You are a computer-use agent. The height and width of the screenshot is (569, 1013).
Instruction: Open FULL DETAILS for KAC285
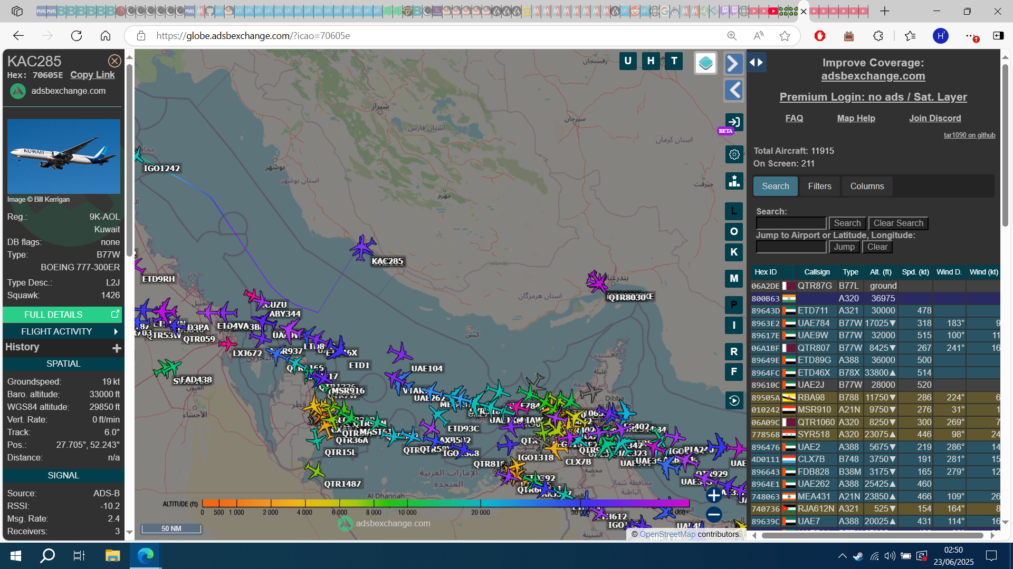pyautogui.click(x=62, y=315)
